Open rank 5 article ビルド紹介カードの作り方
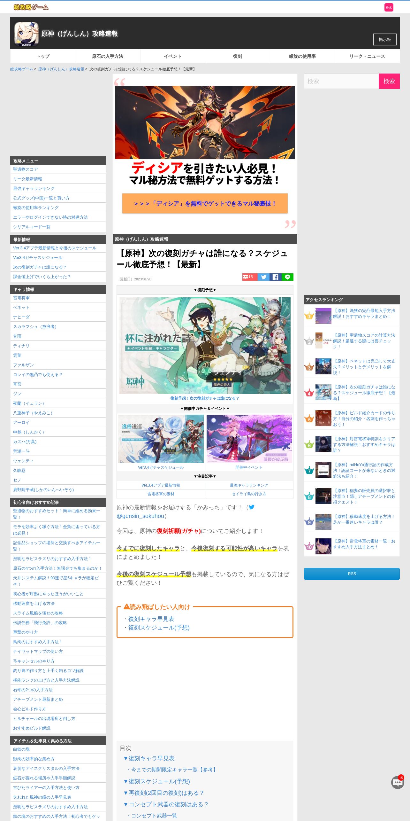Viewport: 410px width, 821px height. (364, 418)
